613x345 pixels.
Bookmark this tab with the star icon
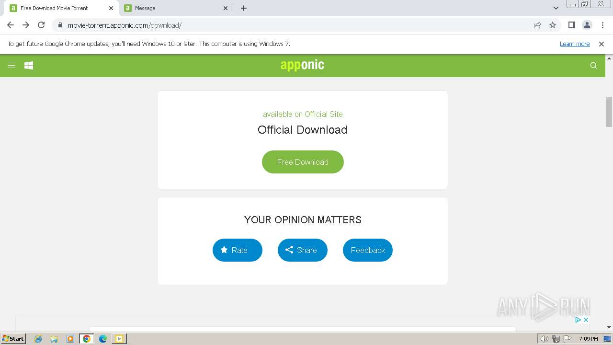tap(553, 25)
